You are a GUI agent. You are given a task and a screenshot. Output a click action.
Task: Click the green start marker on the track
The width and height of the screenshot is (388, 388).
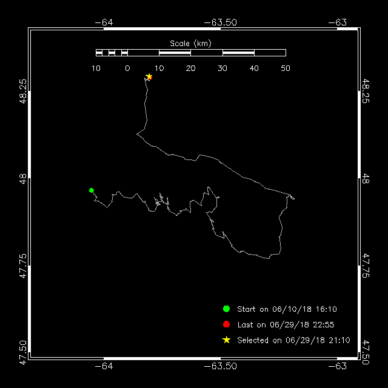click(92, 190)
